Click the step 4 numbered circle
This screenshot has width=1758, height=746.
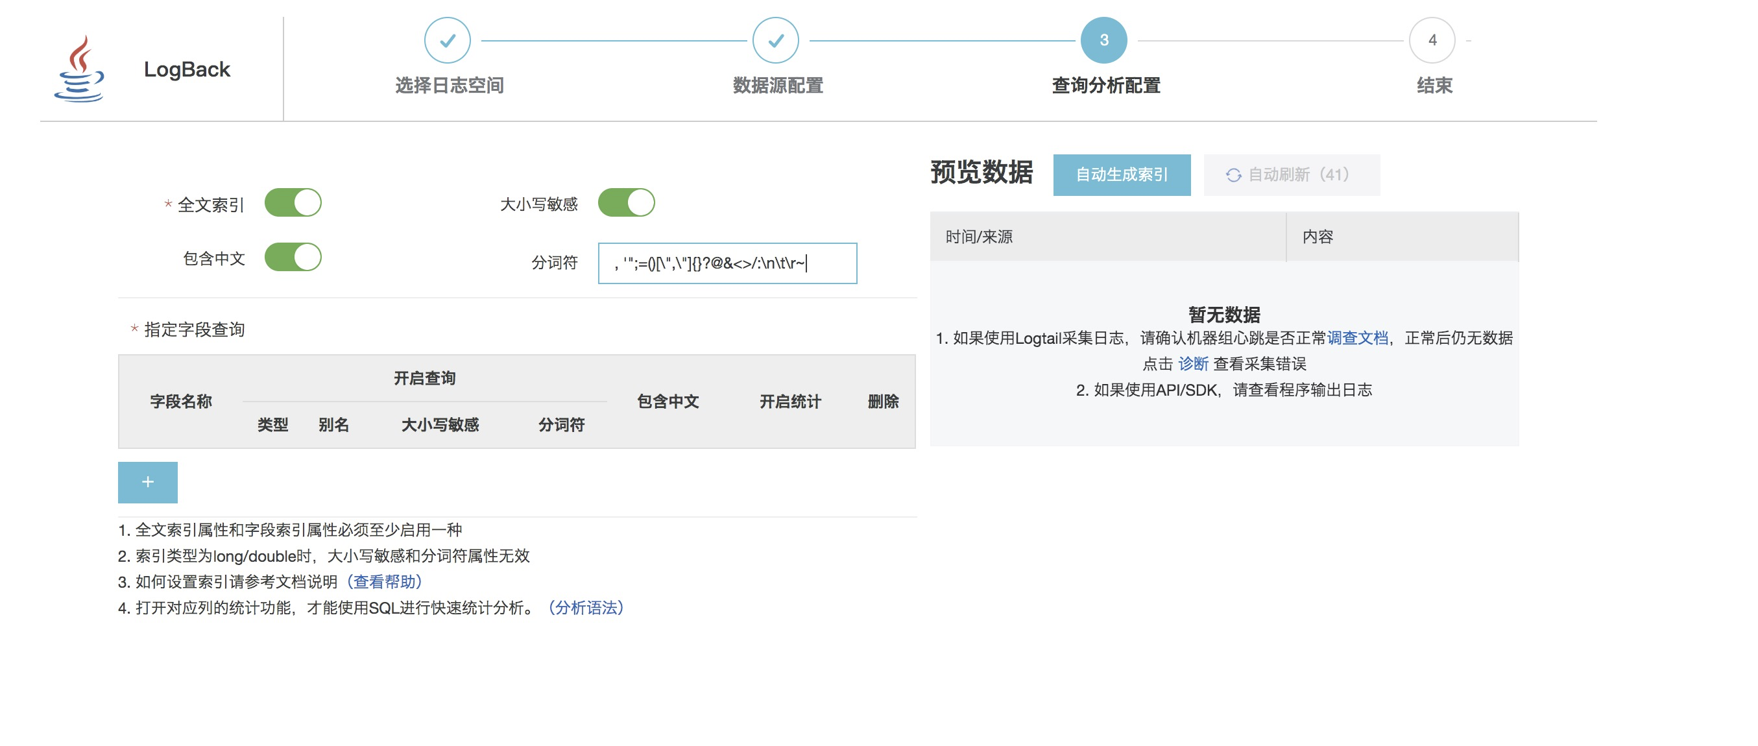tap(1432, 40)
